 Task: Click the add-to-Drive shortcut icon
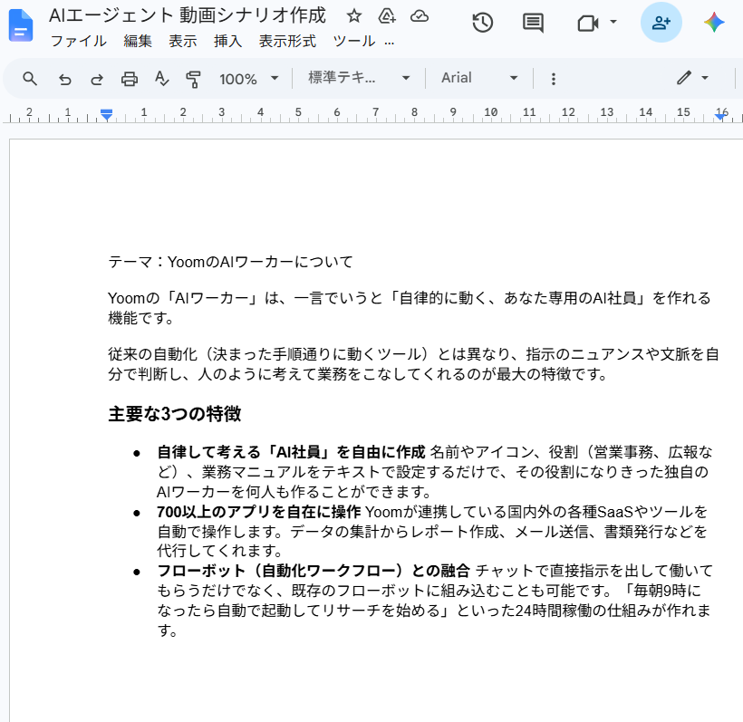coord(387,16)
